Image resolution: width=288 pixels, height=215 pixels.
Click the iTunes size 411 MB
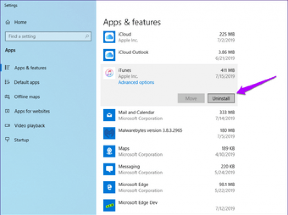tap(228, 70)
